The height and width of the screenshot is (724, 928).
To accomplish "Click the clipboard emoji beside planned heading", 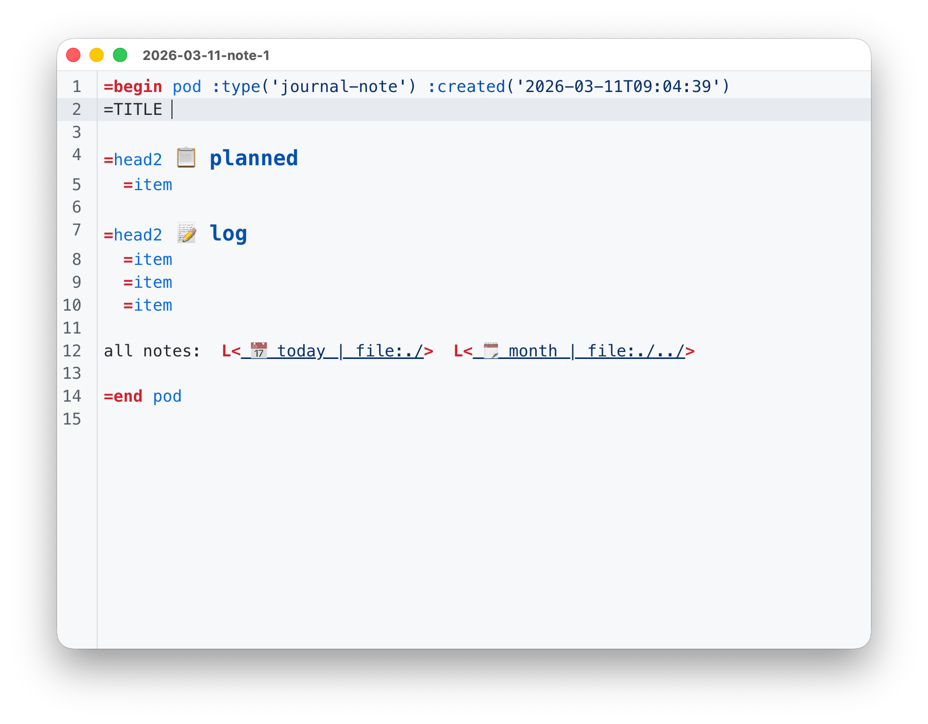I will [x=186, y=158].
